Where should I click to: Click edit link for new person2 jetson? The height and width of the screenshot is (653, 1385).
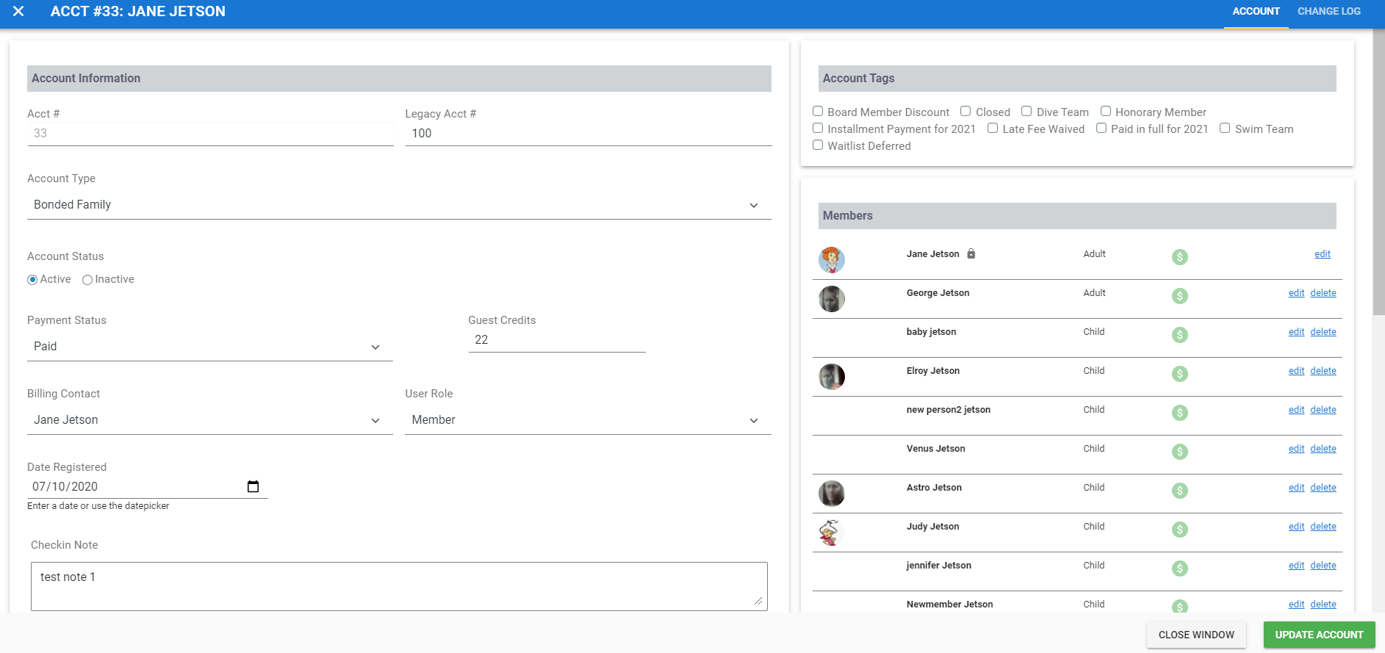click(x=1296, y=410)
